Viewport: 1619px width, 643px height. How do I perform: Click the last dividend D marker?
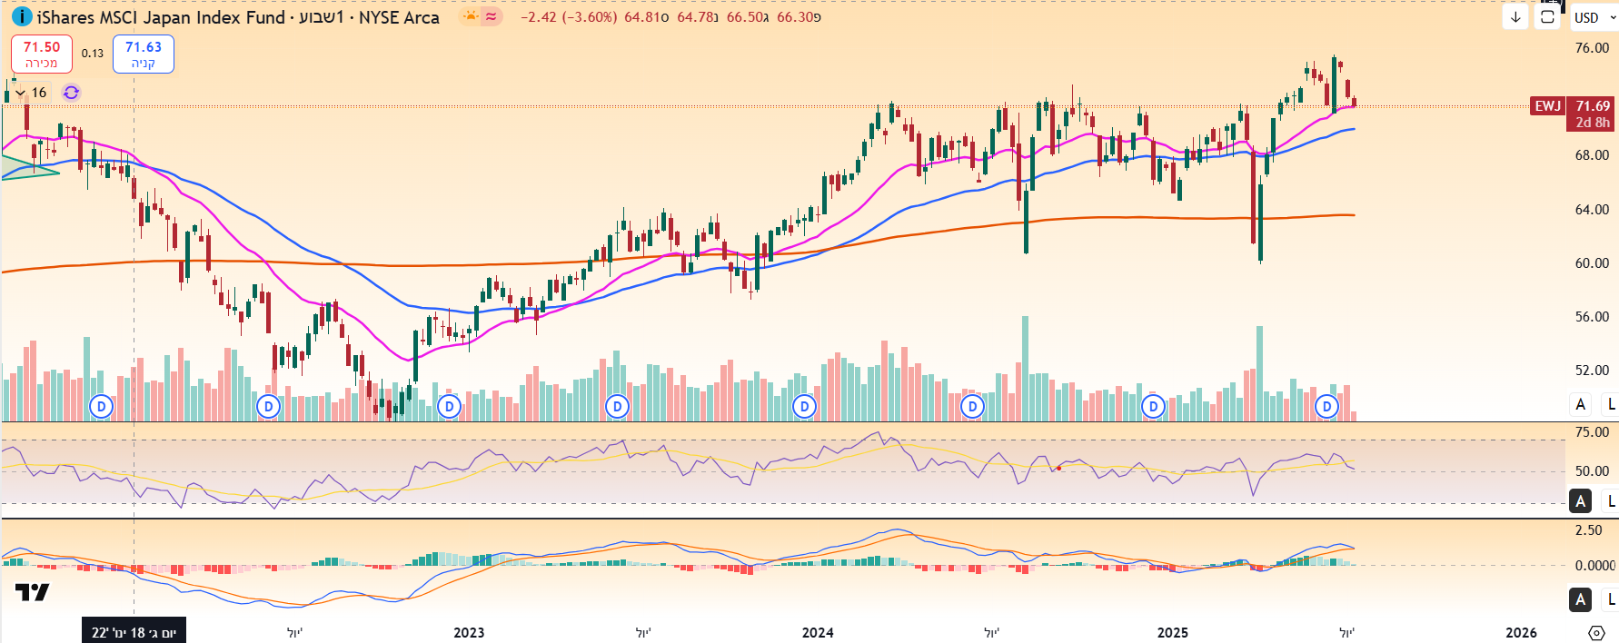[x=1327, y=406]
